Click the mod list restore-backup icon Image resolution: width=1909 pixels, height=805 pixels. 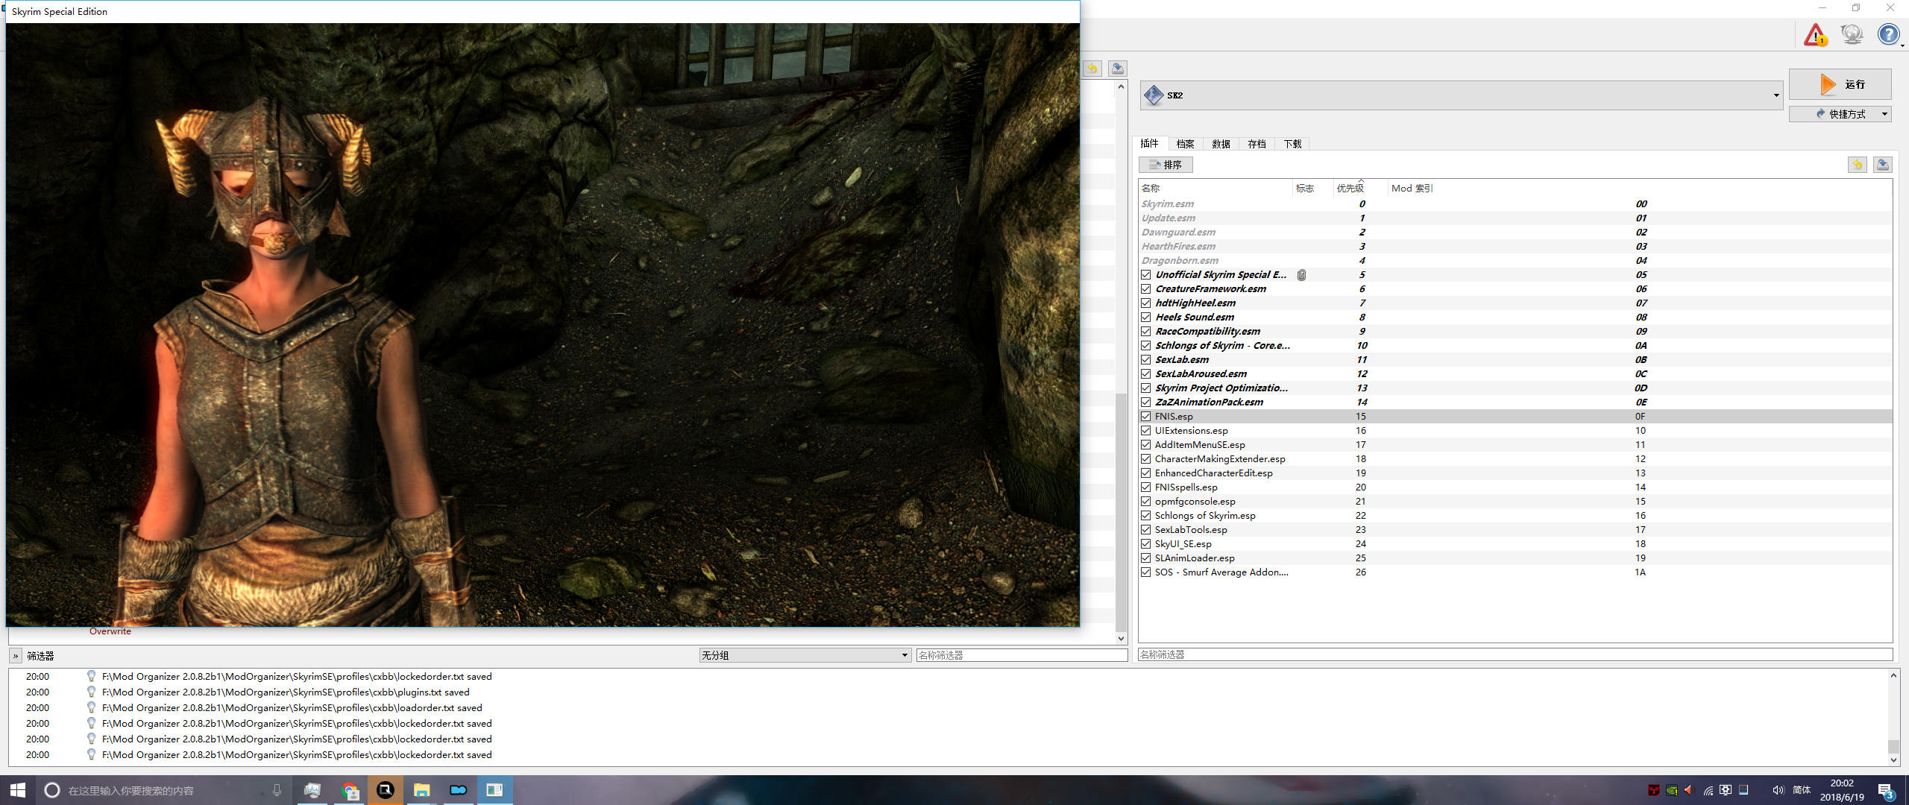(1092, 69)
